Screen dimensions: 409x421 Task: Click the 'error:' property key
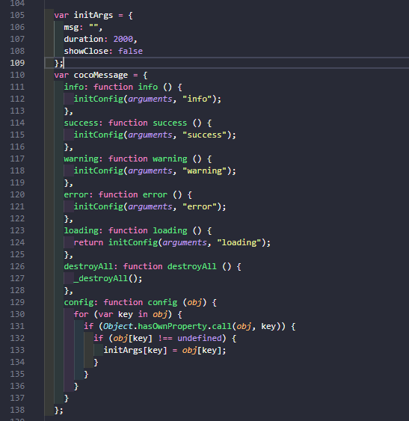click(79, 194)
